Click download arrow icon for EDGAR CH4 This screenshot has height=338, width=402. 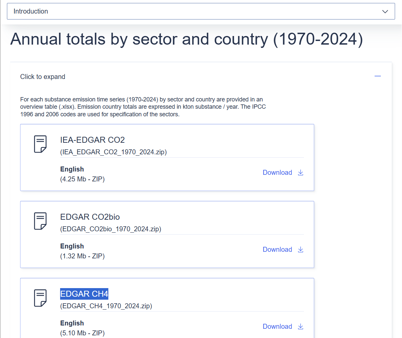[301, 326]
